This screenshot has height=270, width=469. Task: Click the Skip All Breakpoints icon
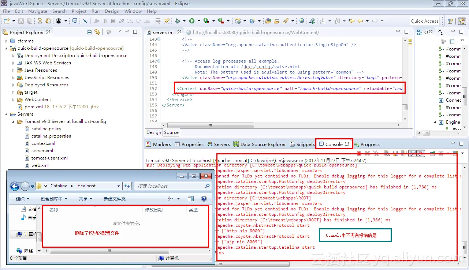[85, 21]
